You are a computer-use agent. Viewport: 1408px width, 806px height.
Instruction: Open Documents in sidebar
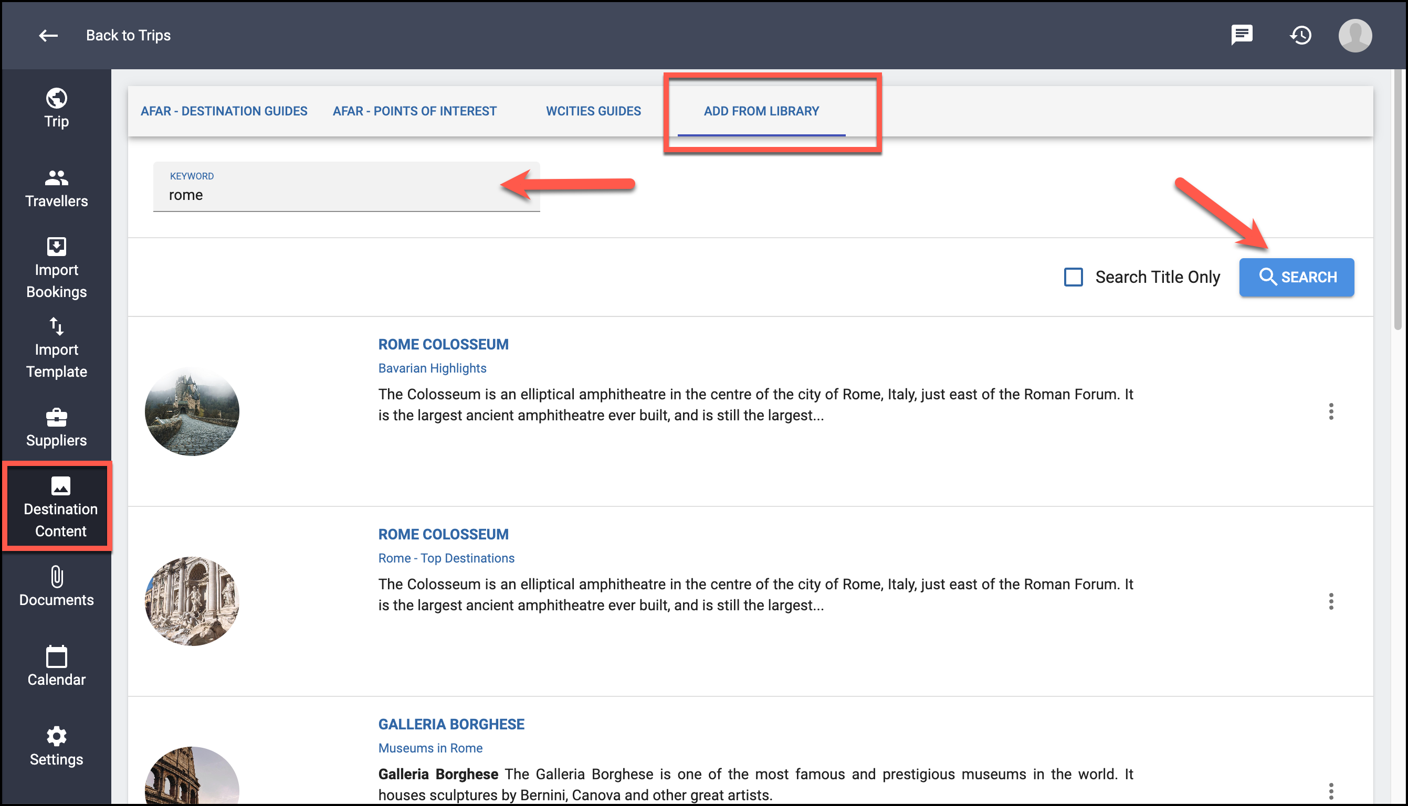coord(57,587)
